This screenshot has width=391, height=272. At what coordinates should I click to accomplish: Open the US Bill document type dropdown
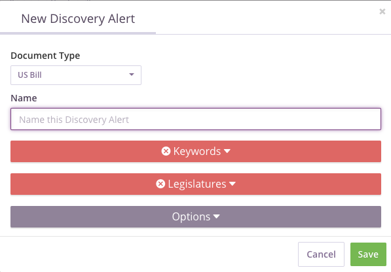click(x=76, y=75)
